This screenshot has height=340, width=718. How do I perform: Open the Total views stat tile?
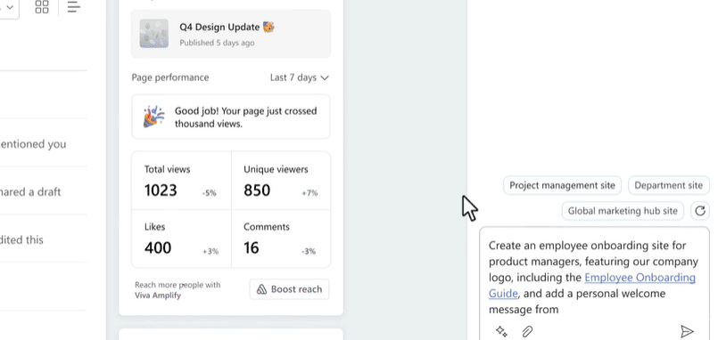tap(181, 181)
